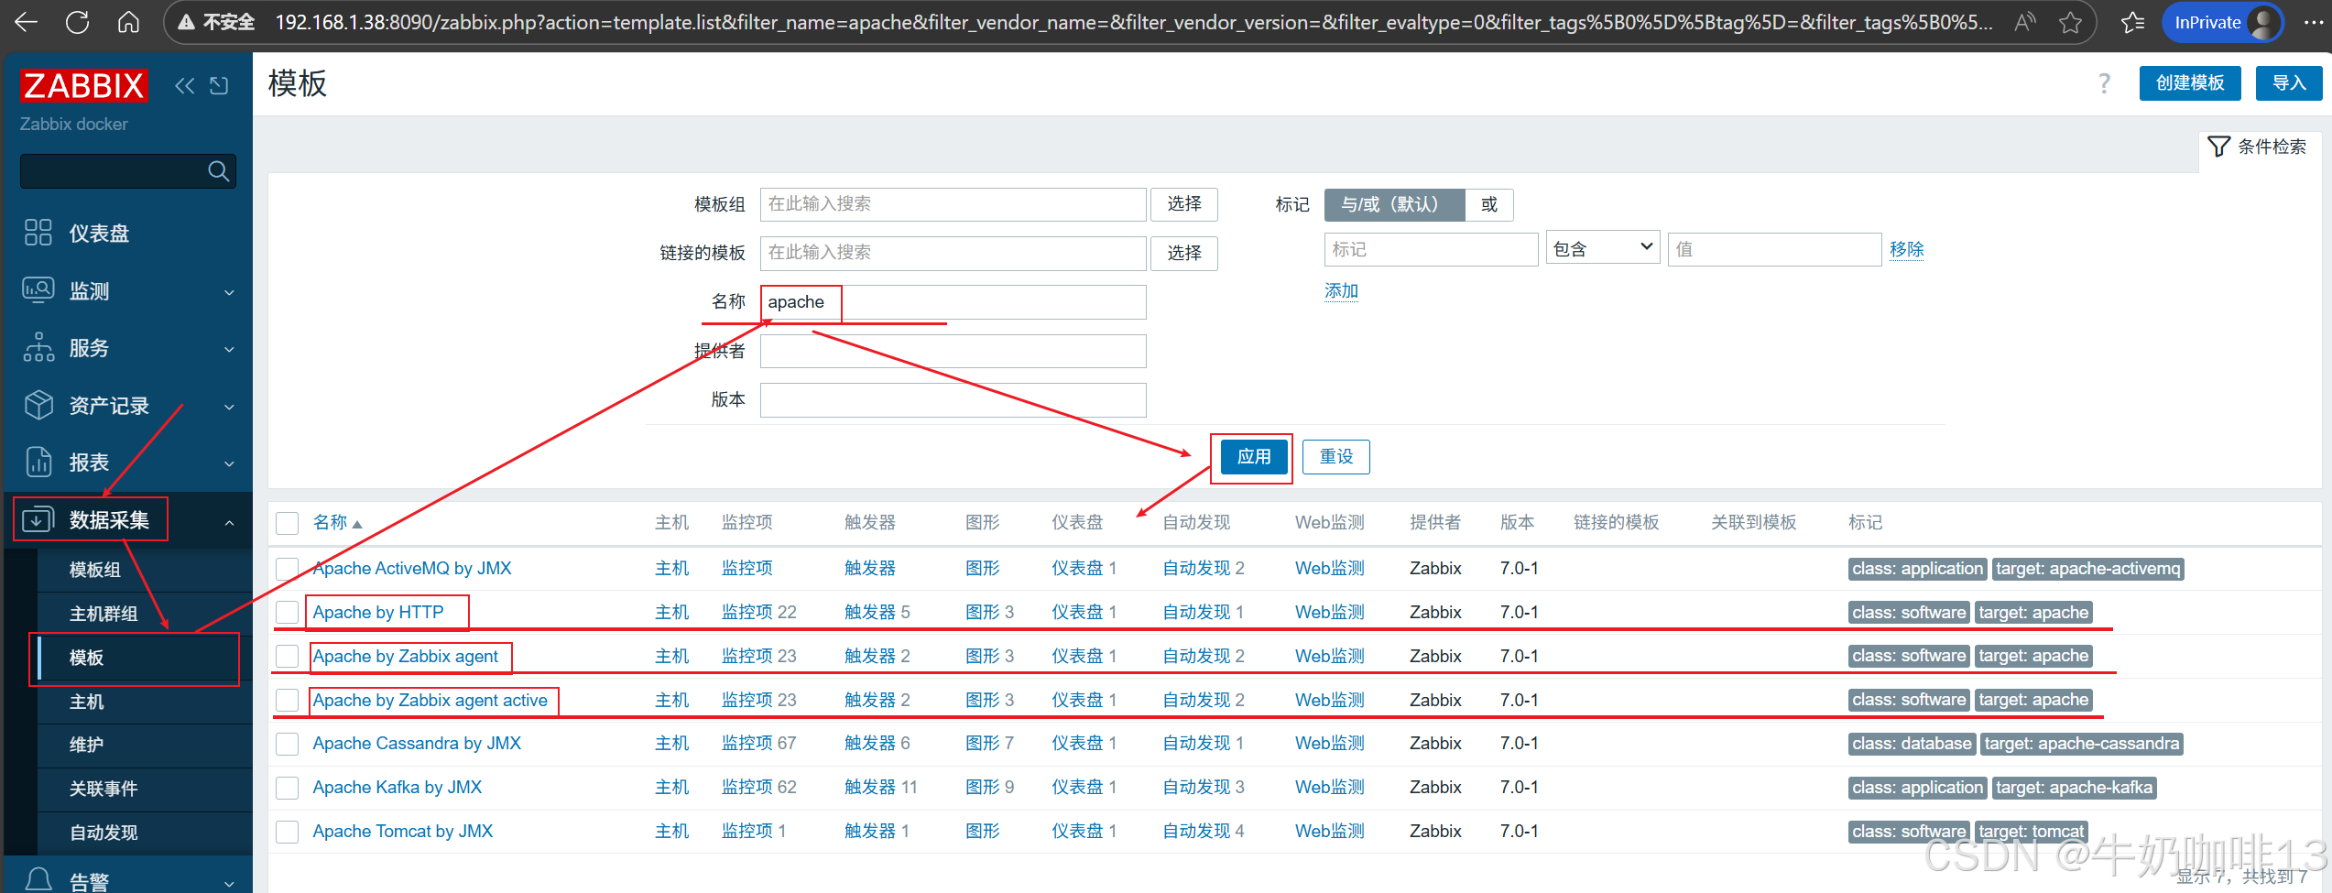2332x893 pixels.
Task: Click the 名称 filter input field
Action: pos(953,302)
